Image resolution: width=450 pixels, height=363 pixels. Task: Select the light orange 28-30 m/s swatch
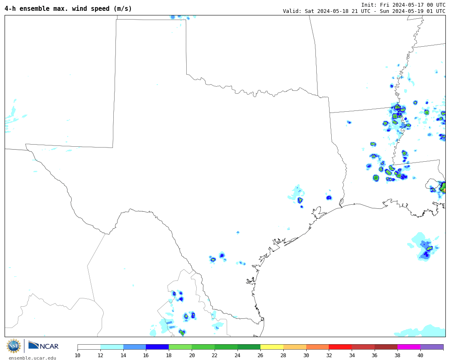tap(295, 347)
